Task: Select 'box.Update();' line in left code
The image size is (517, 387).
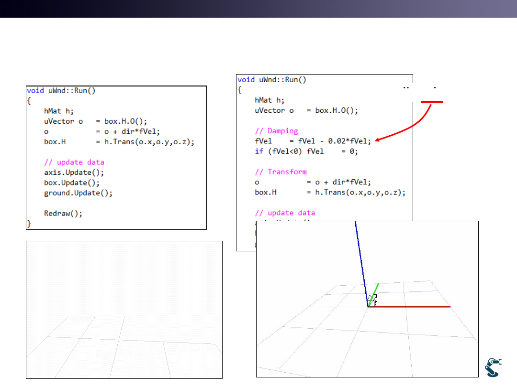Action: pyautogui.click(x=72, y=183)
